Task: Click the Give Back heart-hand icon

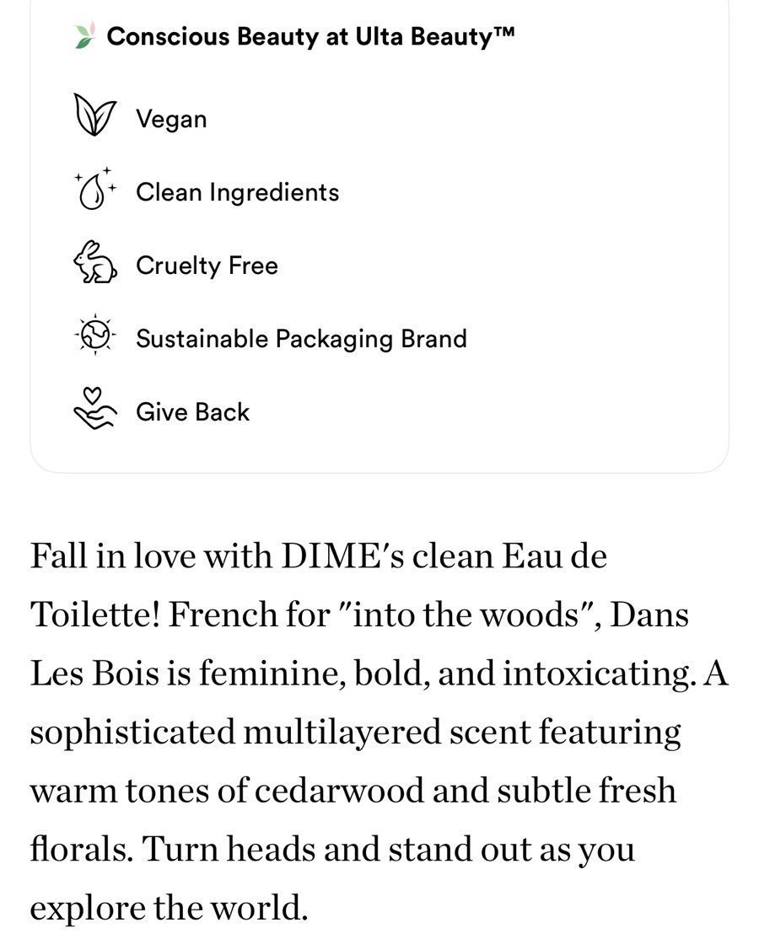Action: click(94, 409)
